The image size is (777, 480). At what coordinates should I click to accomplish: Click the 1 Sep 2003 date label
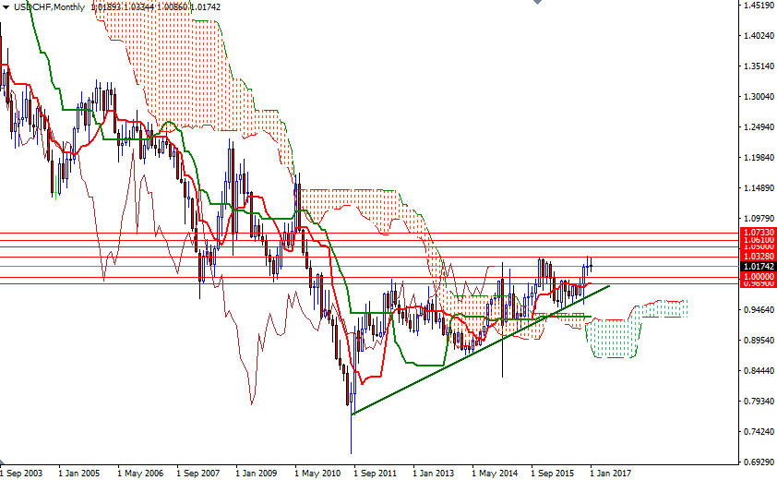pos(21,473)
